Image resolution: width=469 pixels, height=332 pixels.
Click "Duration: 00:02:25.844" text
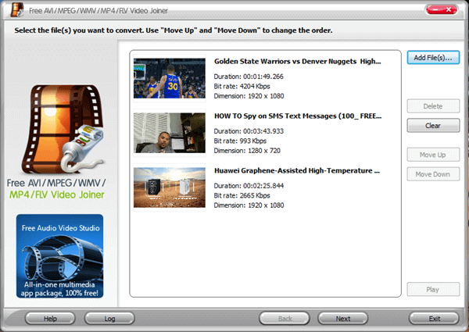point(249,186)
